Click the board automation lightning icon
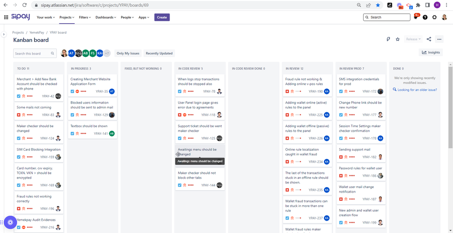This screenshot has width=453, height=233. [x=388, y=39]
